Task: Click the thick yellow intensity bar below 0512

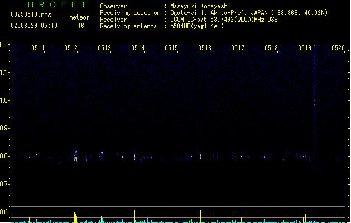Action: 75,217
